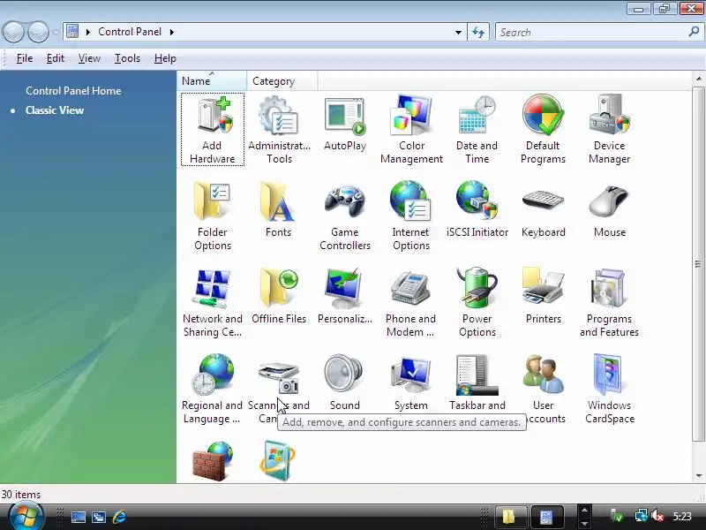Image resolution: width=706 pixels, height=530 pixels.
Task: Click the folder taskbar button
Action: (x=511, y=517)
